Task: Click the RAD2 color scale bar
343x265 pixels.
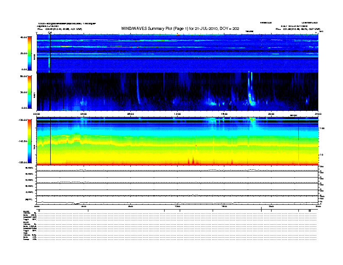Action: [x=29, y=53]
